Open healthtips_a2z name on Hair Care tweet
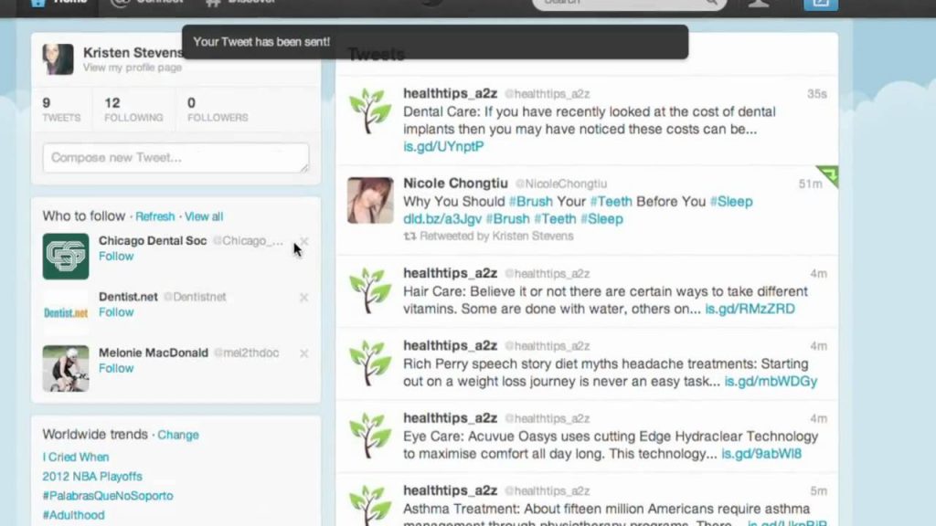The image size is (936, 526). (450, 273)
